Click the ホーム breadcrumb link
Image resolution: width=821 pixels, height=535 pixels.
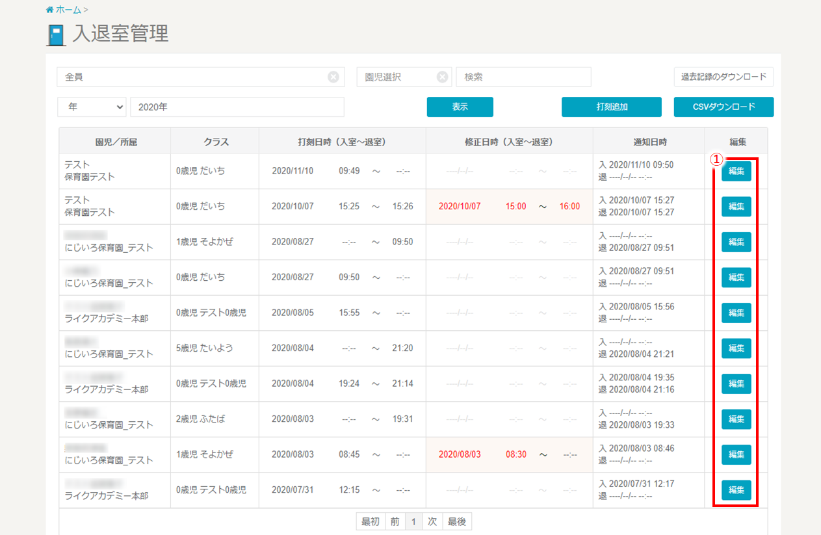click(x=68, y=10)
